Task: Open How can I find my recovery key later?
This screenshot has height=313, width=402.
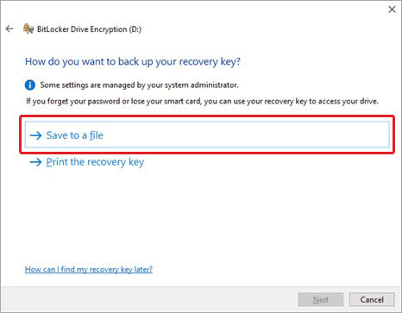Action: point(89,269)
